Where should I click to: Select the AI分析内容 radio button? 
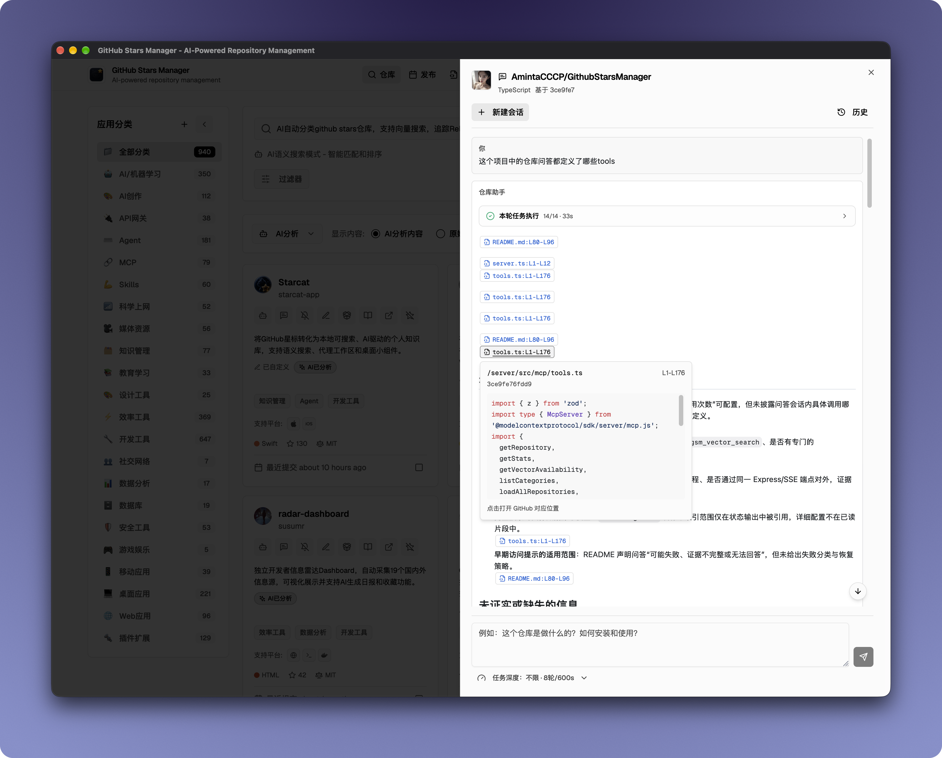click(x=375, y=234)
